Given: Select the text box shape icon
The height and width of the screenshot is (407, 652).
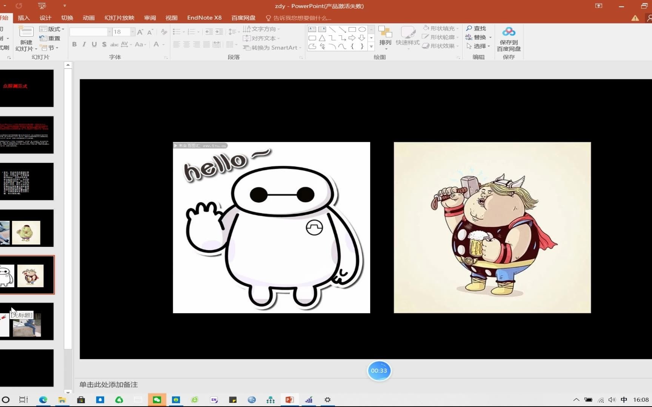Looking at the screenshot, I should tap(312, 29).
